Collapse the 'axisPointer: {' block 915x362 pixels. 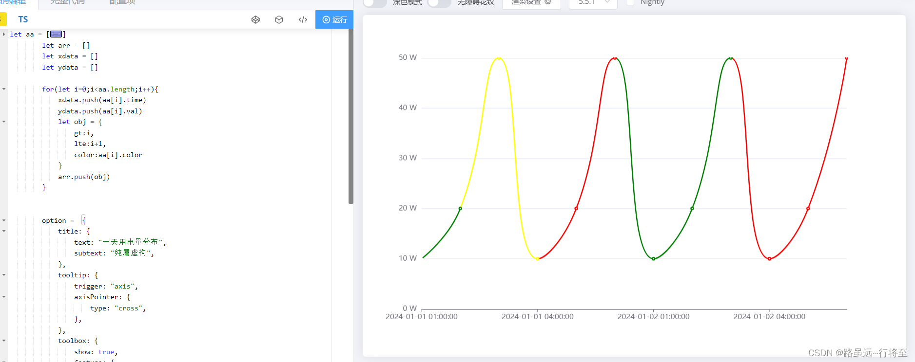coord(4,297)
